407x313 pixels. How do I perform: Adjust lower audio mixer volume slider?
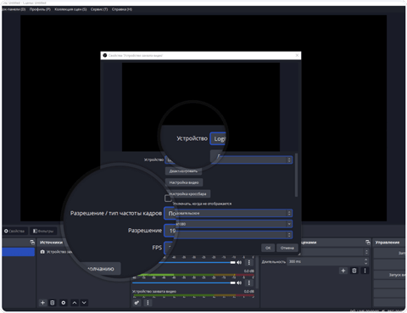(184, 282)
